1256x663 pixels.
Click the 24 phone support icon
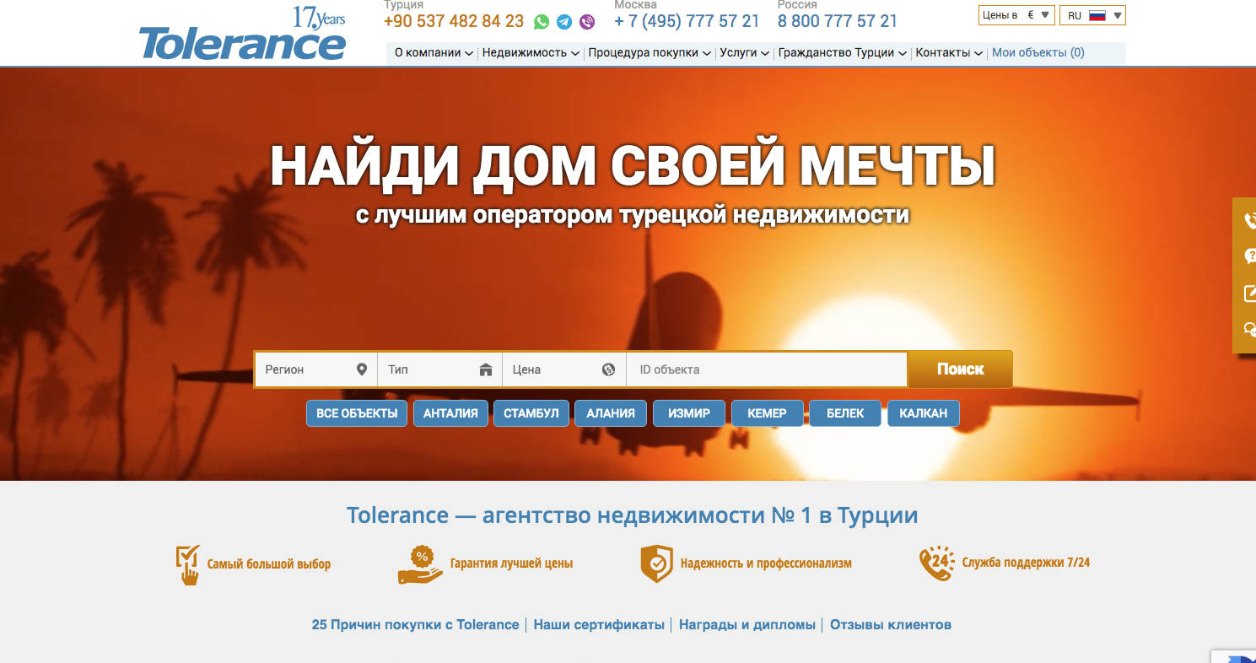point(936,563)
